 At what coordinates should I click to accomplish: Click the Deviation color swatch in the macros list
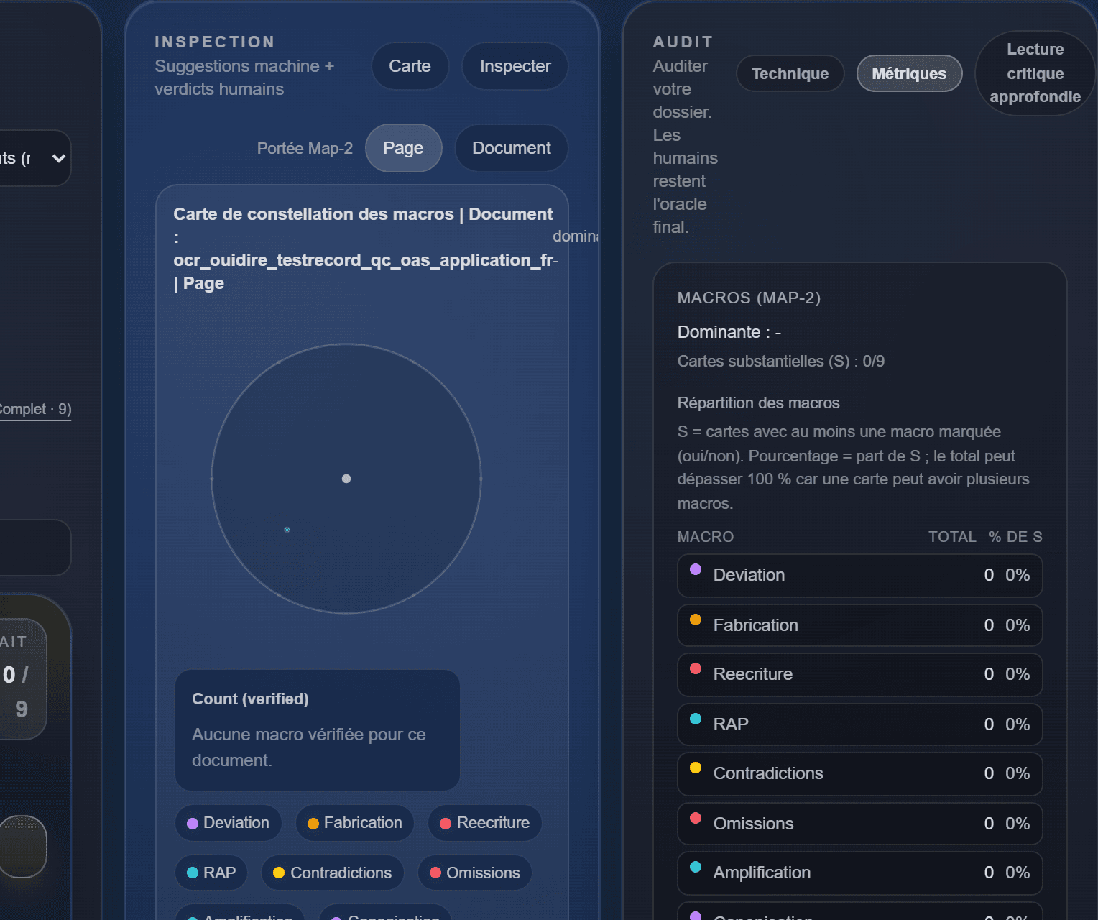click(696, 569)
